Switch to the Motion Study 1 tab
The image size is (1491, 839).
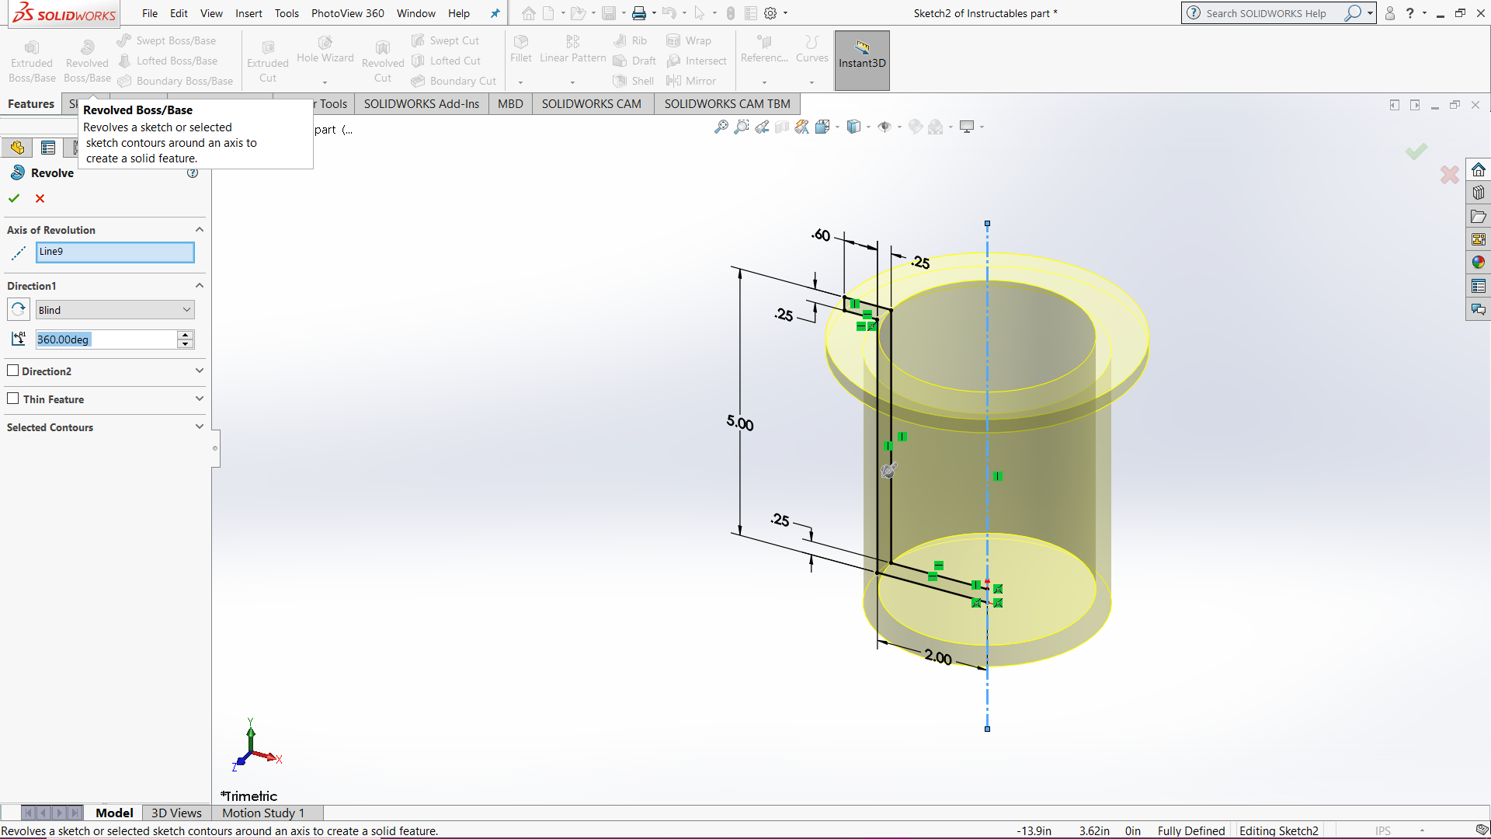tap(262, 813)
